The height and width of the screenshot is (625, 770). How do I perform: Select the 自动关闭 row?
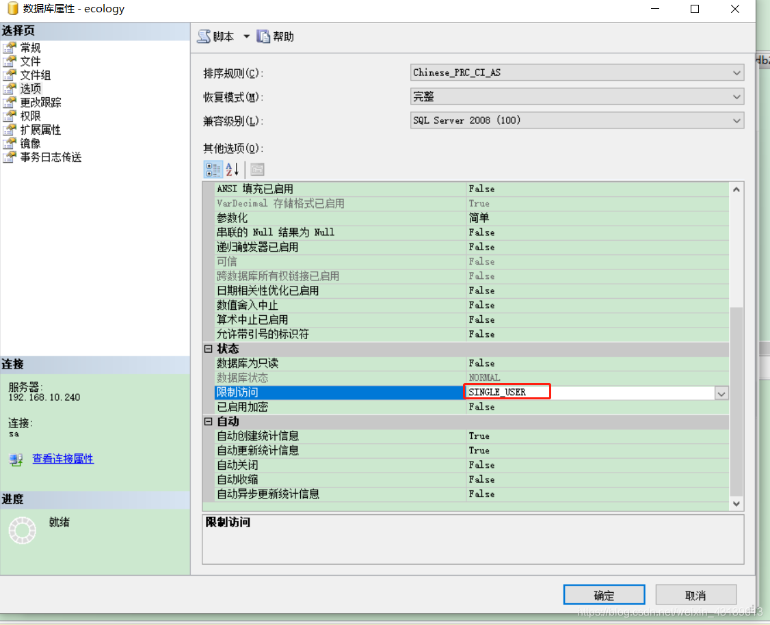tap(472, 465)
